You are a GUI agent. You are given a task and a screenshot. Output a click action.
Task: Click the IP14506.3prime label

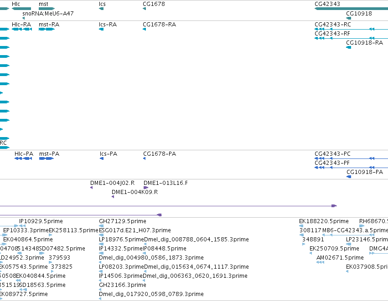point(121,276)
